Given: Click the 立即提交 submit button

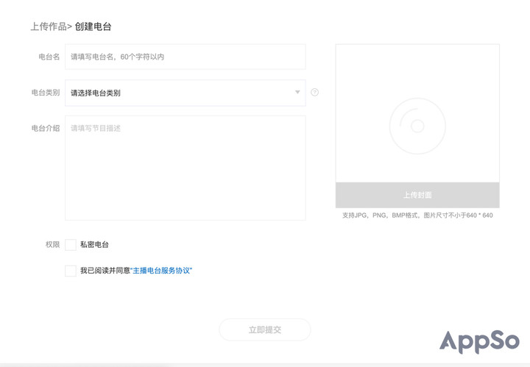Looking at the screenshot, I should click(x=265, y=329).
